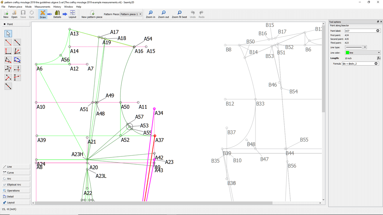The image size is (383, 215).
Task: Switch to Draw mode
Action: tap(43, 13)
